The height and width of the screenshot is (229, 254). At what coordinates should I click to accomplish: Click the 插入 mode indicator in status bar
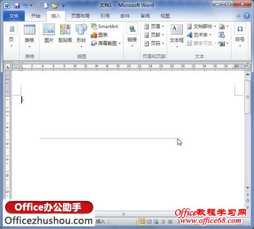click(x=101, y=222)
